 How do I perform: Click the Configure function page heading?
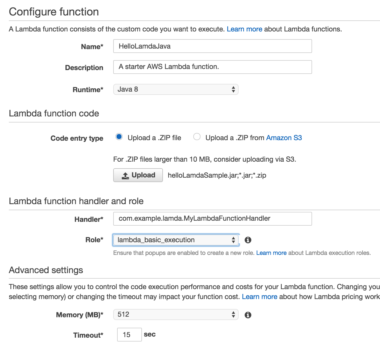pos(54,12)
